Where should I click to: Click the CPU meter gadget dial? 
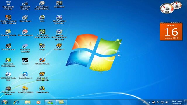(x=167, y=8)
